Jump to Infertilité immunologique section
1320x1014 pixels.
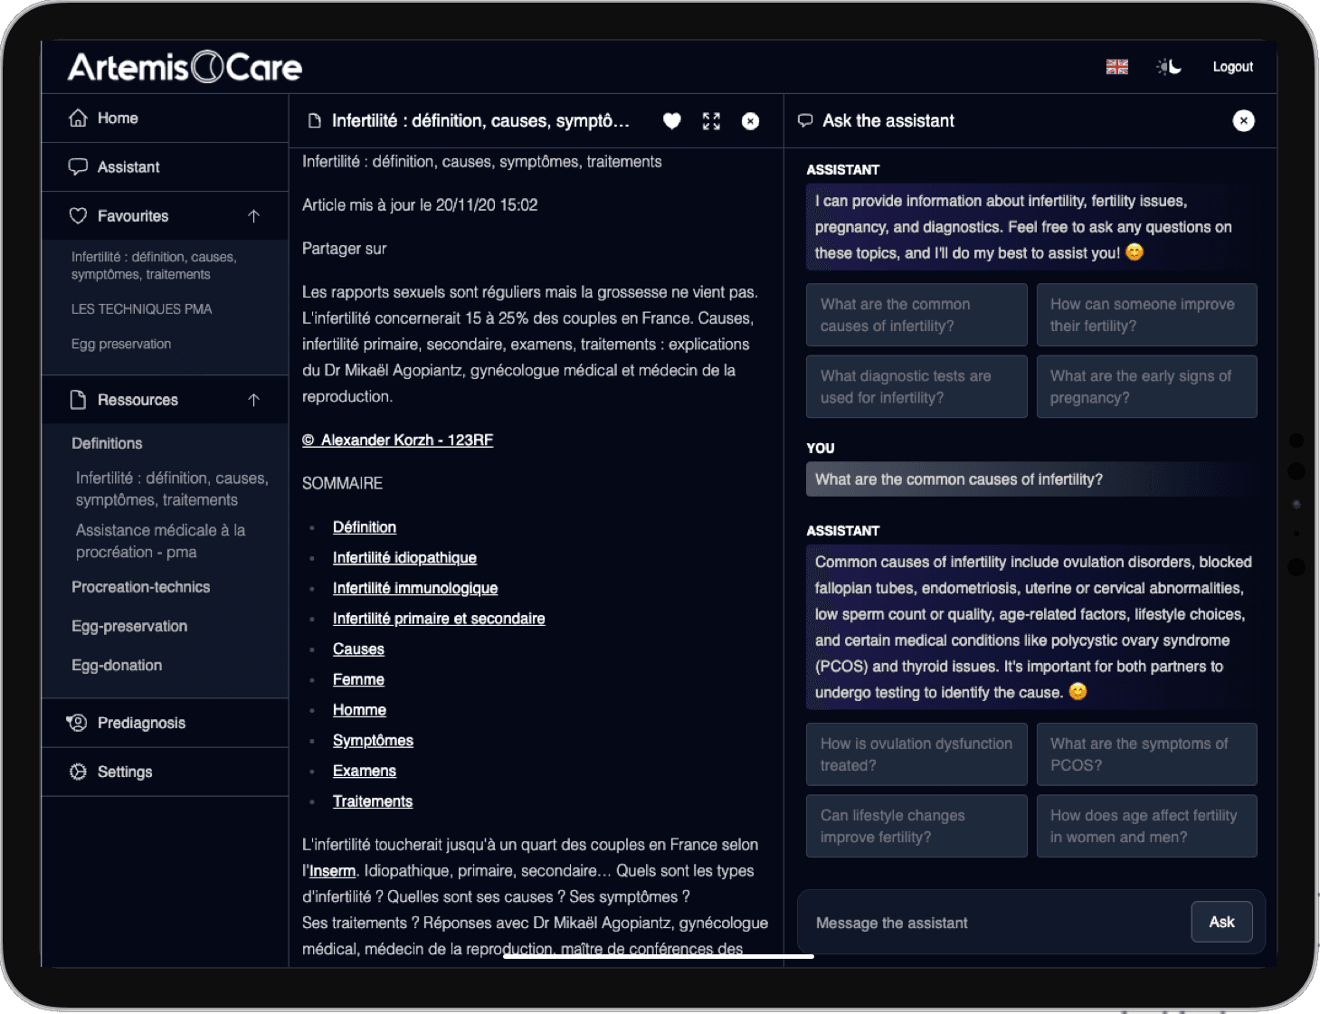[415, 588]
